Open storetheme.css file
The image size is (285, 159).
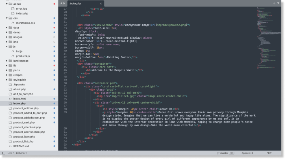point(25,23)
